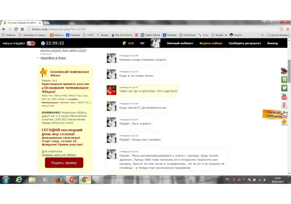The image size is (291, 204).
Task: Open the tesera.ru bookmark
Action: click(x=57, y=35)
